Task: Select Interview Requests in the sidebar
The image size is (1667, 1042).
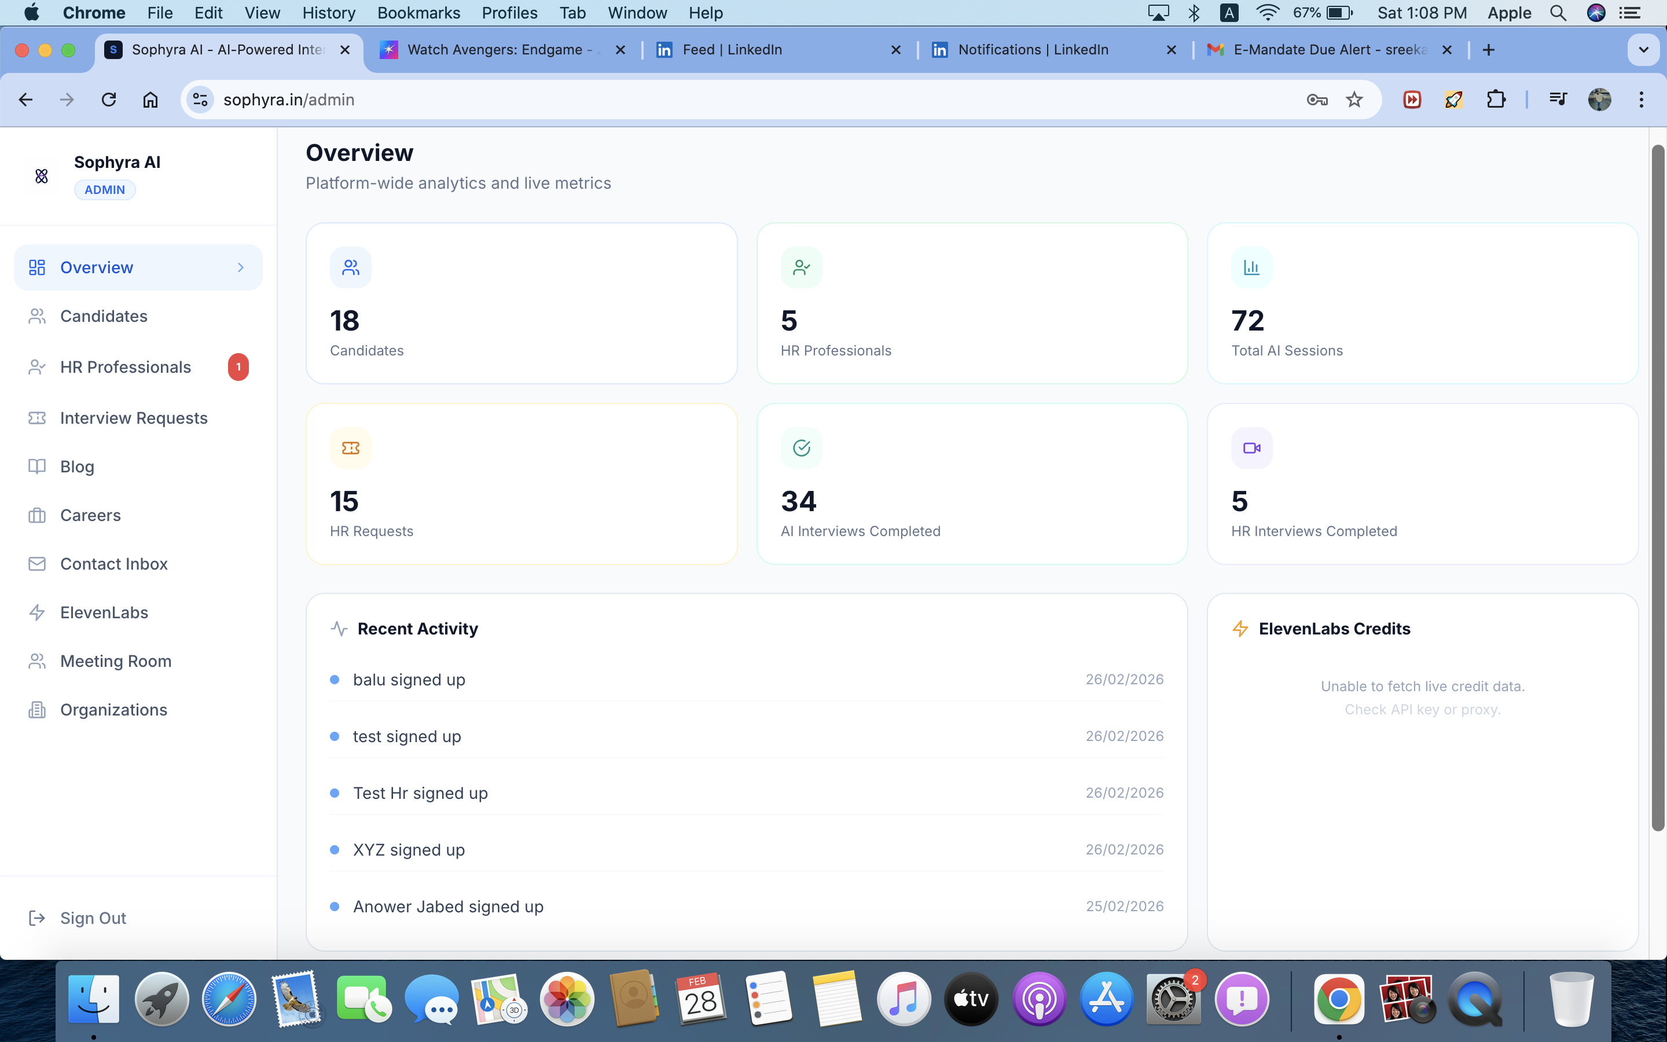Action: pos(133,417)
